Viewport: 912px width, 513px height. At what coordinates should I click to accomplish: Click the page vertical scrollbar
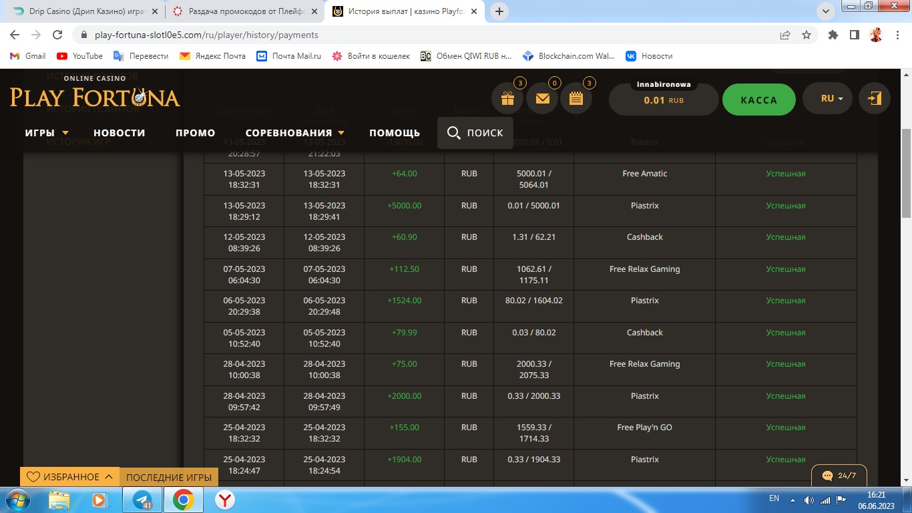(906, 172)
